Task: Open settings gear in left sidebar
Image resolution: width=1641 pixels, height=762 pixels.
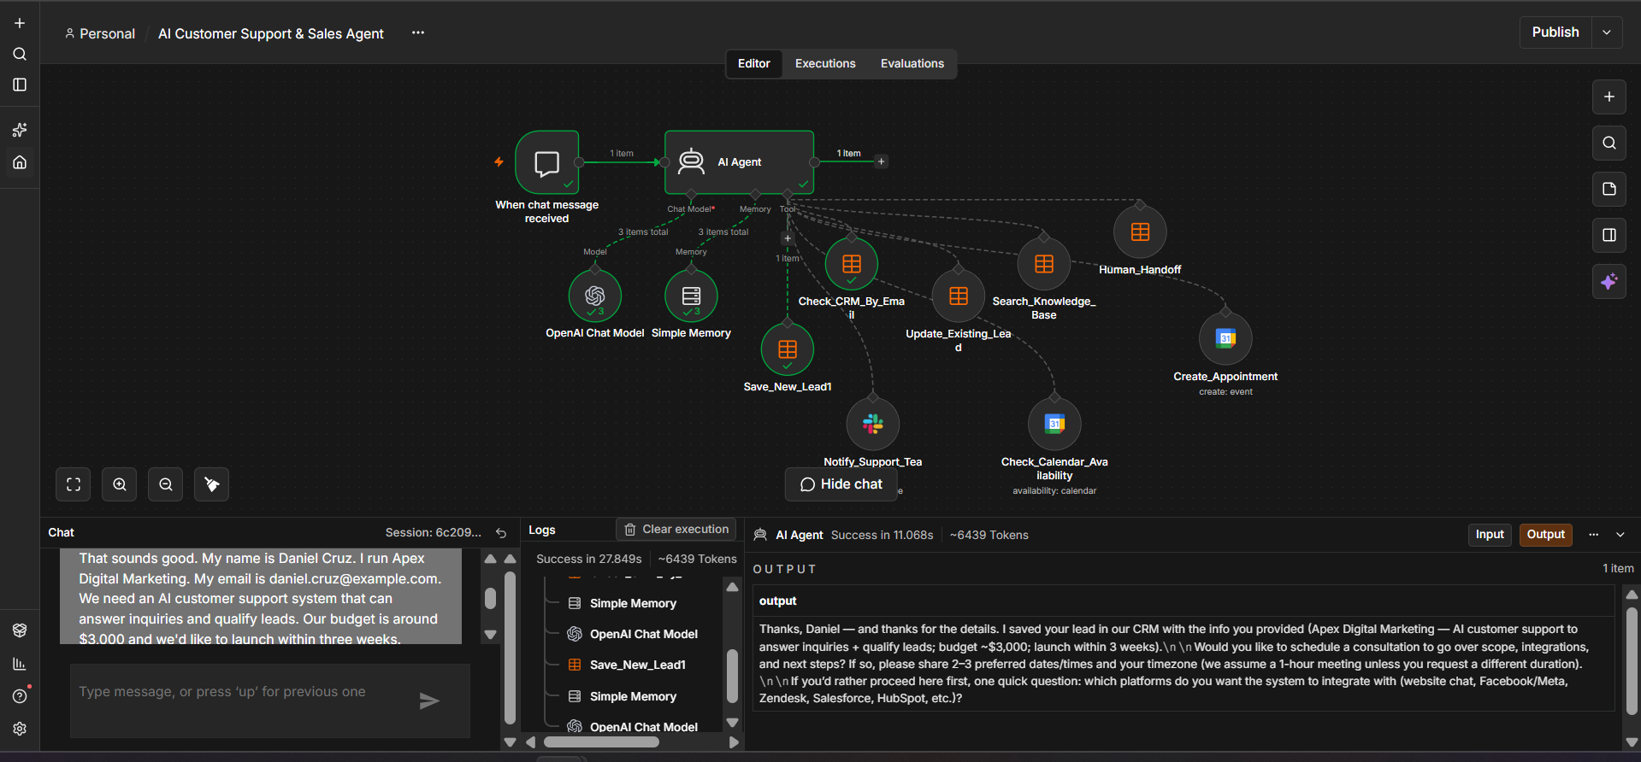Action: [20, 729]
